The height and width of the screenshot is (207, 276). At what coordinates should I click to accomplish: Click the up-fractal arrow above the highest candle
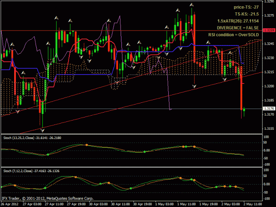tap(192, 5)
